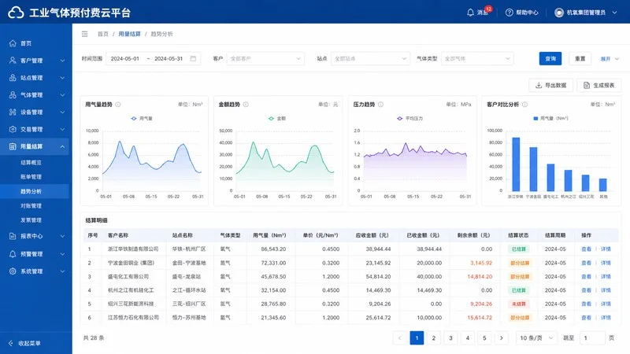Open 发票管理 submenu item

pyautogui.click(x=31, y=220)
